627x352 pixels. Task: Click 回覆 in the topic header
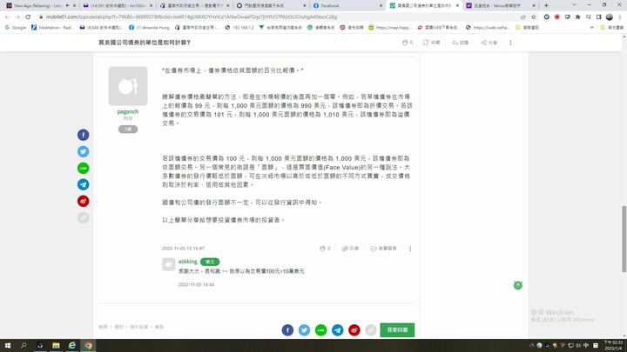coord(461,43)
